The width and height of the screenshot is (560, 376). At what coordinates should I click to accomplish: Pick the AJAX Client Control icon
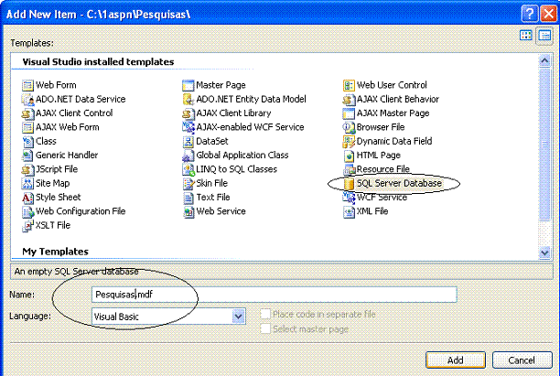27,113
